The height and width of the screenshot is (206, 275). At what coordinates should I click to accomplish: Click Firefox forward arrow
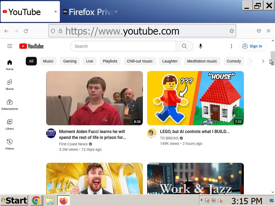tap(16, 31)
